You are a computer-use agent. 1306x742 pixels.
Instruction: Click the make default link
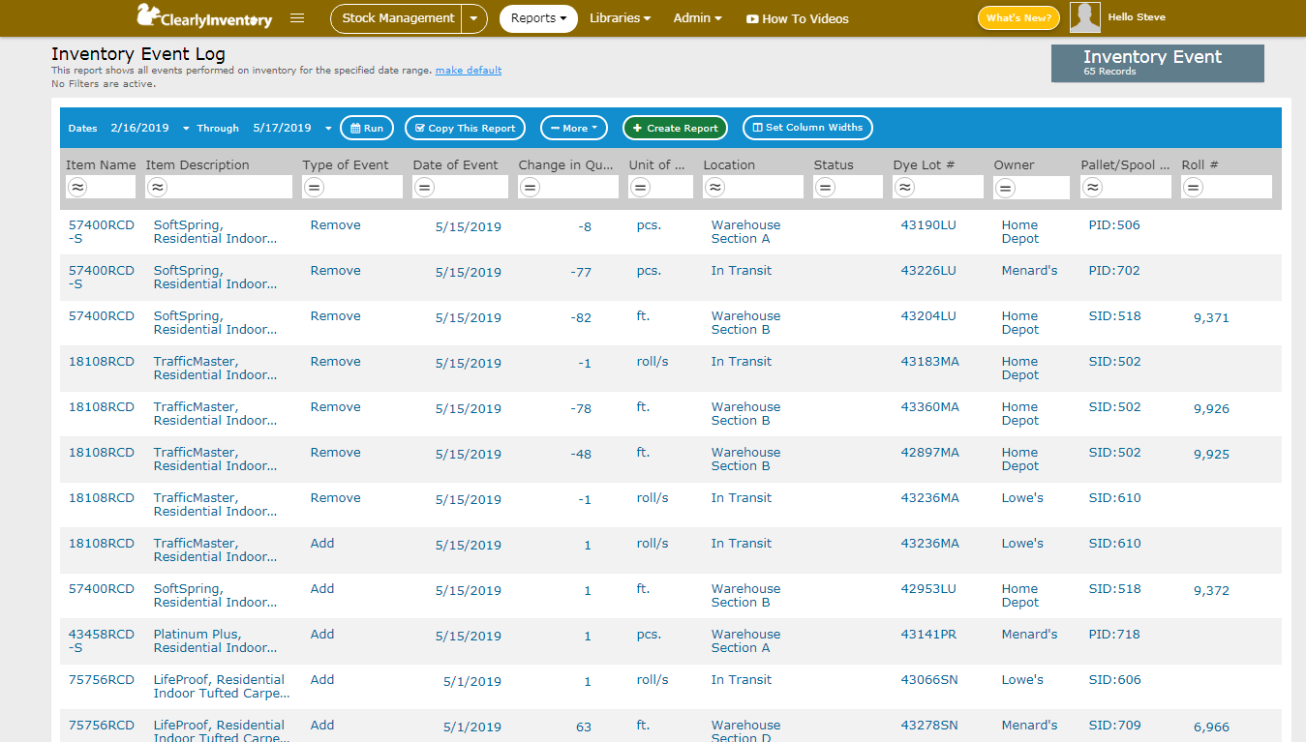coord(469,71)
